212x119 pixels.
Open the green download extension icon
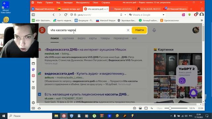189,15
